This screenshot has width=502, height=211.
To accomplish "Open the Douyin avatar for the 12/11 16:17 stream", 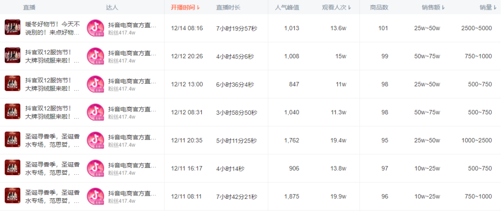I will (96, 168).
